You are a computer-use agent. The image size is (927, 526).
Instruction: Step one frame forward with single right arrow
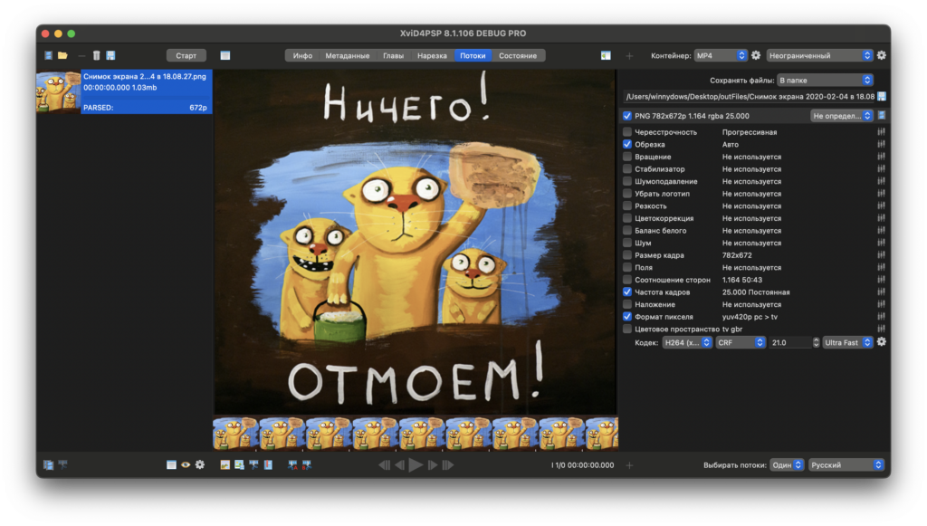click(x=432, y=465)
